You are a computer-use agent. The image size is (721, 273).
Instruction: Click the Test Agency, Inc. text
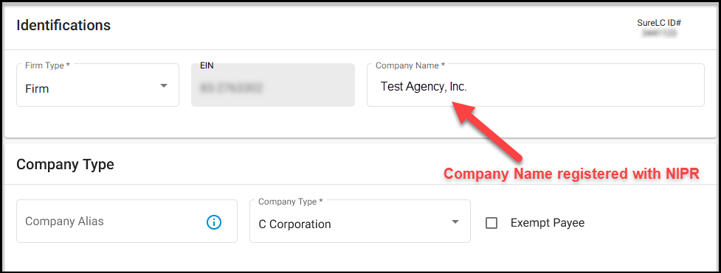(424, 87)
